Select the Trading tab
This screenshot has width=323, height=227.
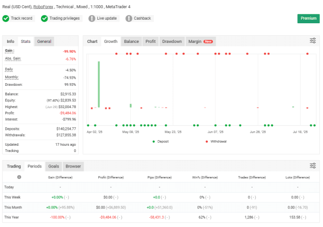point(14,166)
